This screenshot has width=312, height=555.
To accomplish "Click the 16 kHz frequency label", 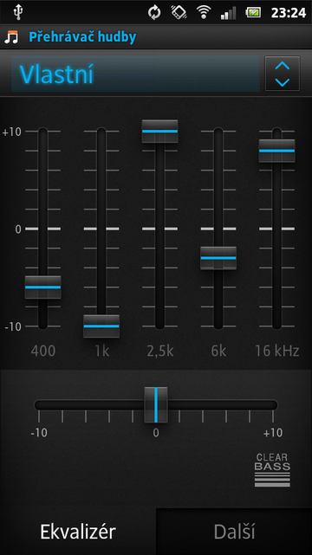I will click(x=277, y=352).
